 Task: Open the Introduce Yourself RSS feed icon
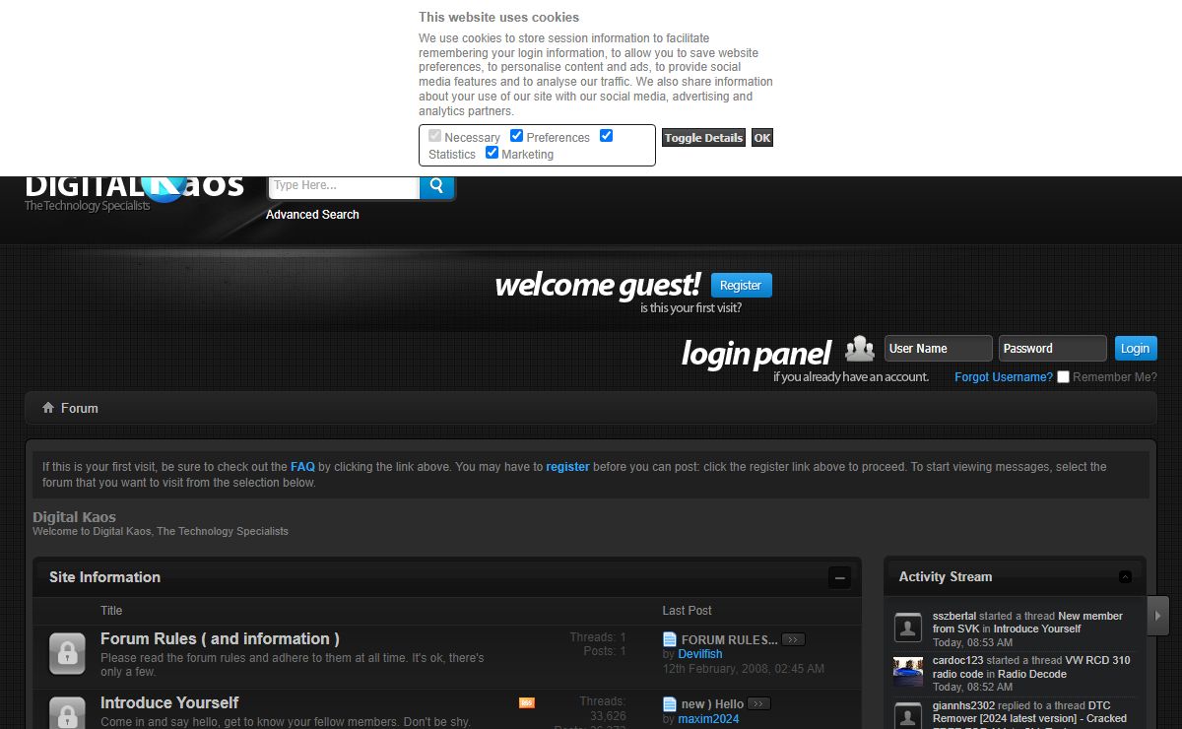coord(527,702)
